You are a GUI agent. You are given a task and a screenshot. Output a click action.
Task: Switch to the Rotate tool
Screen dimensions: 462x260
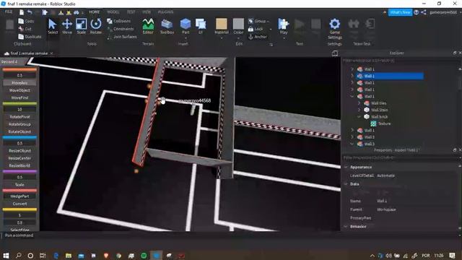coord(95,26)
